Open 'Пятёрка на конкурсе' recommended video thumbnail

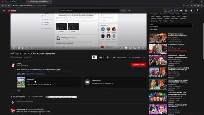[158, 38]
